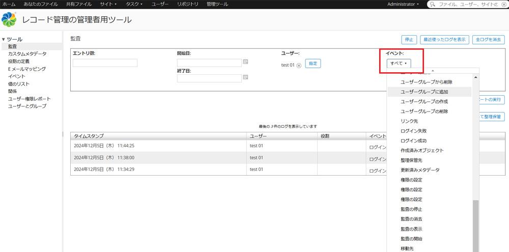The image size is (509, 252).
Task: Click the Alfresco logo
Action: 9,19
